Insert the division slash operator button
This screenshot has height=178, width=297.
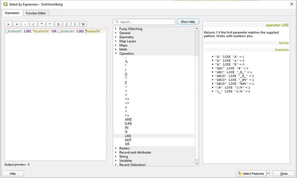(33, 24)
